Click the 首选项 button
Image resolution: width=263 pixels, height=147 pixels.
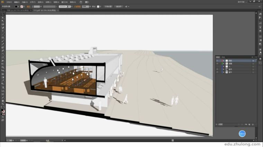119,6
